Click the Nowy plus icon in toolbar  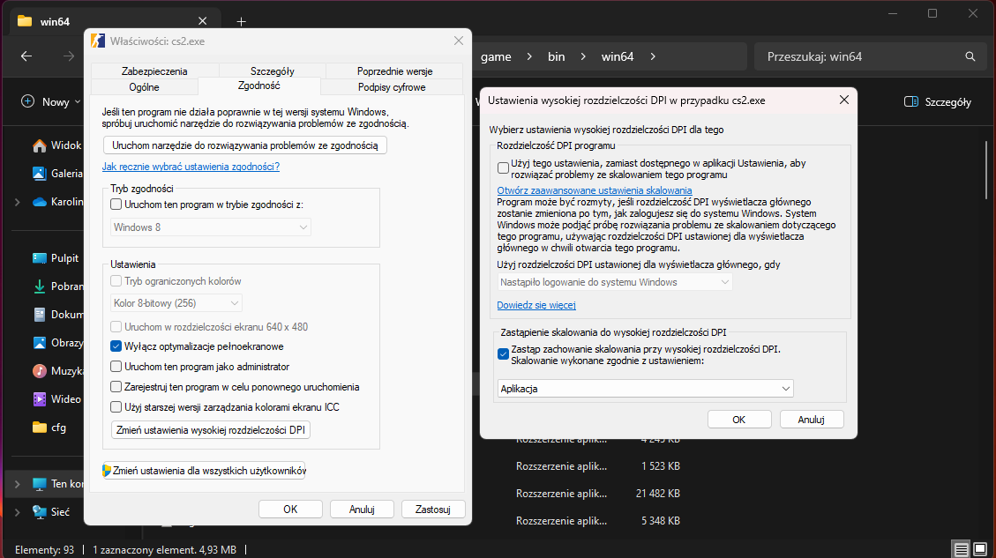point(27,101)
